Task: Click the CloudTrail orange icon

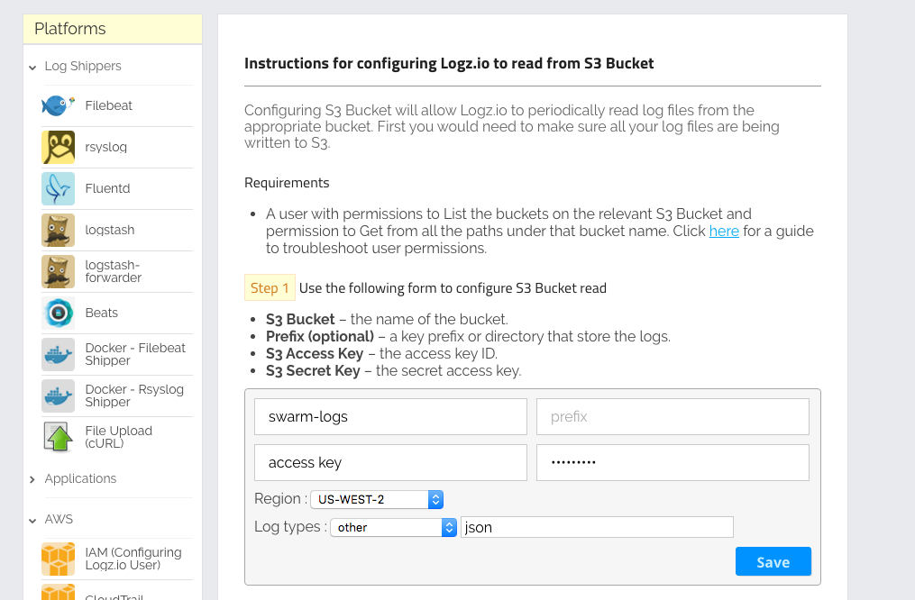Action: 58,592
